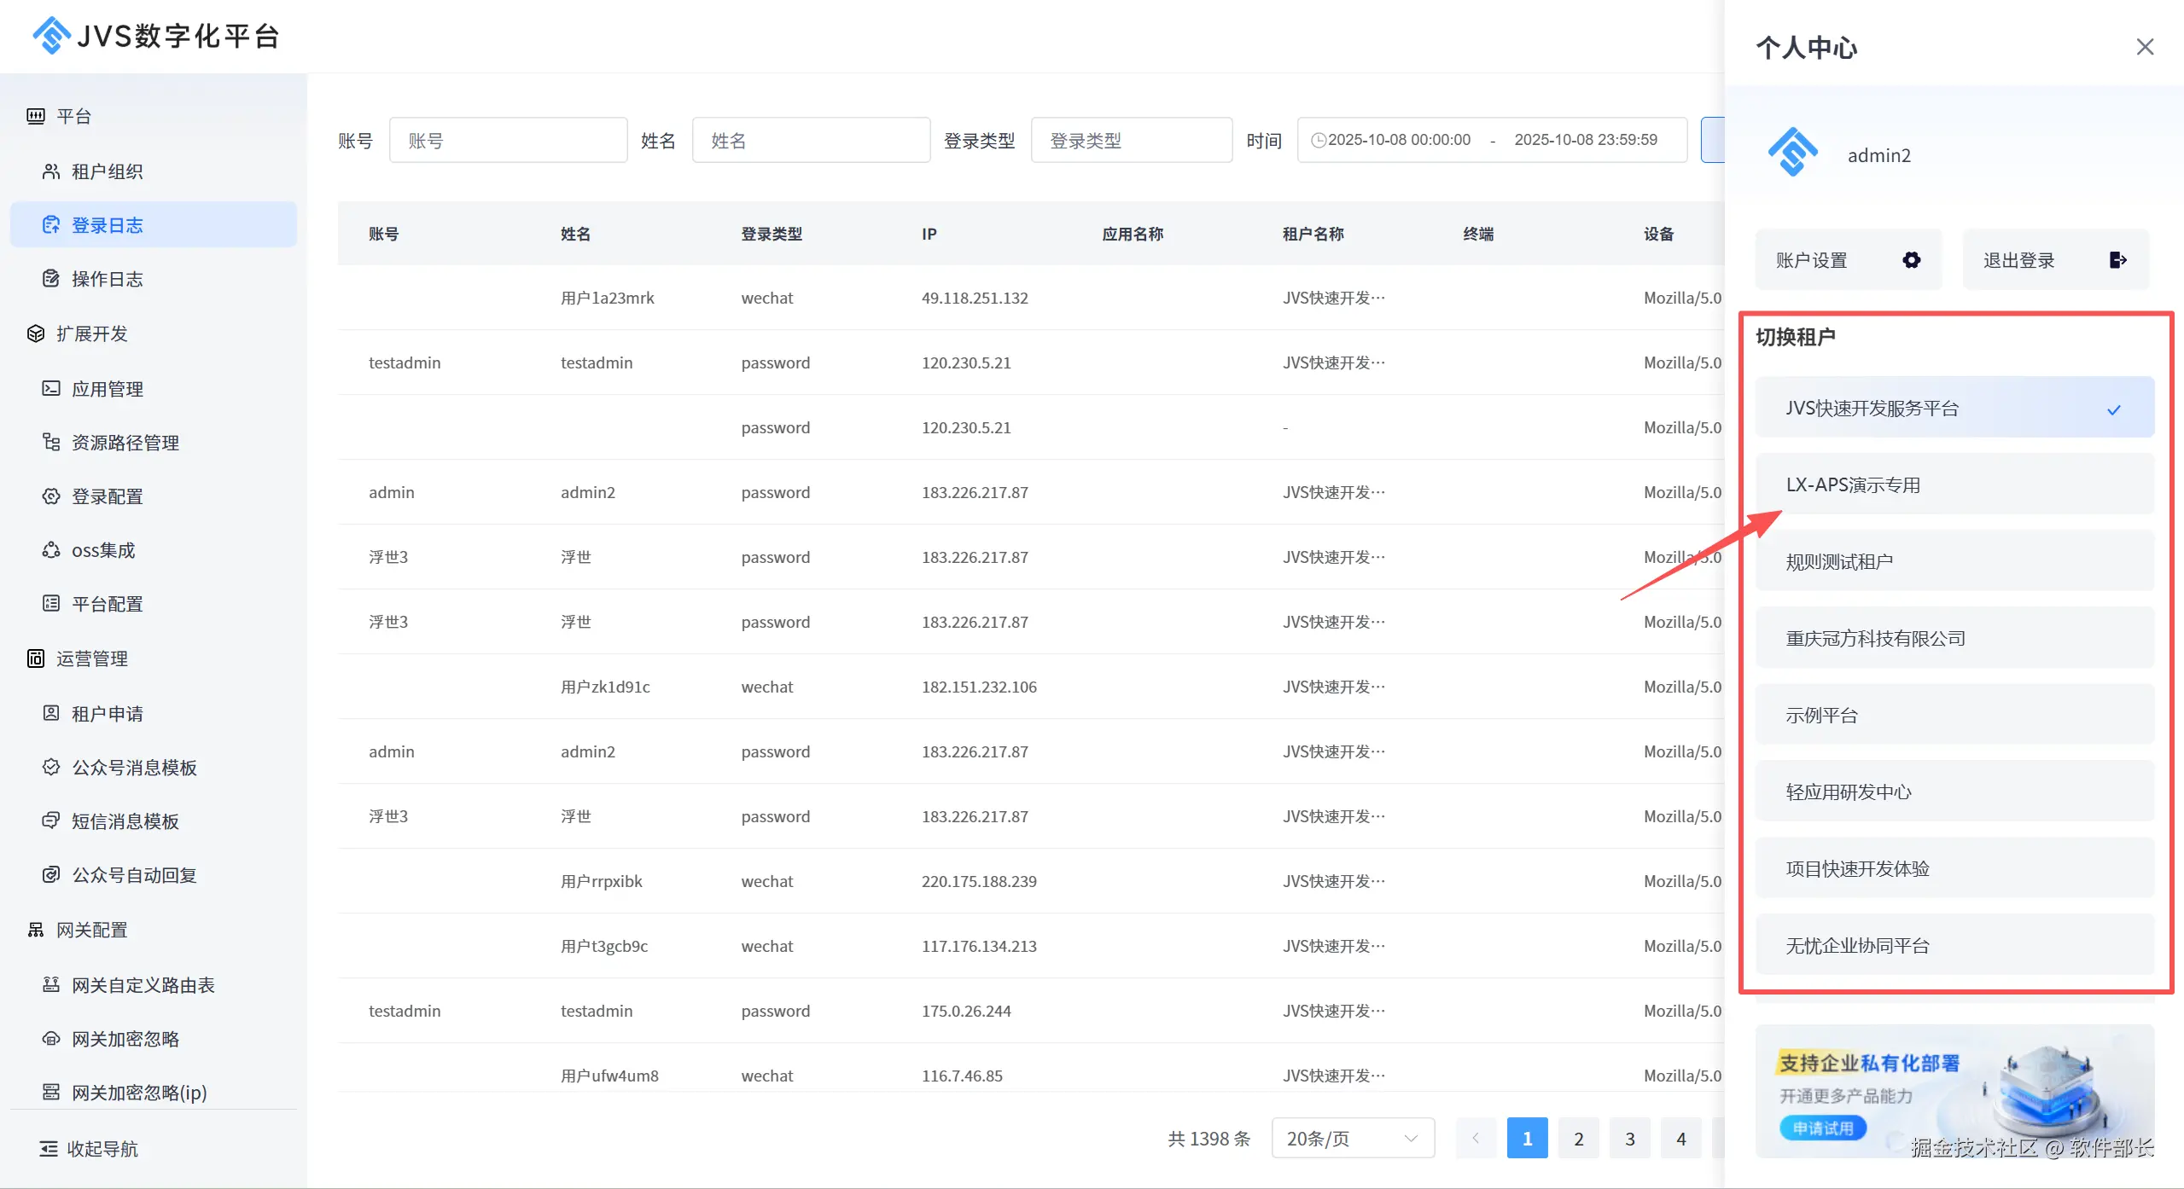This screenshot has height=1189, width=2184.
Task: Click the oss集成 sidebar icon
Action: (51, 549)
